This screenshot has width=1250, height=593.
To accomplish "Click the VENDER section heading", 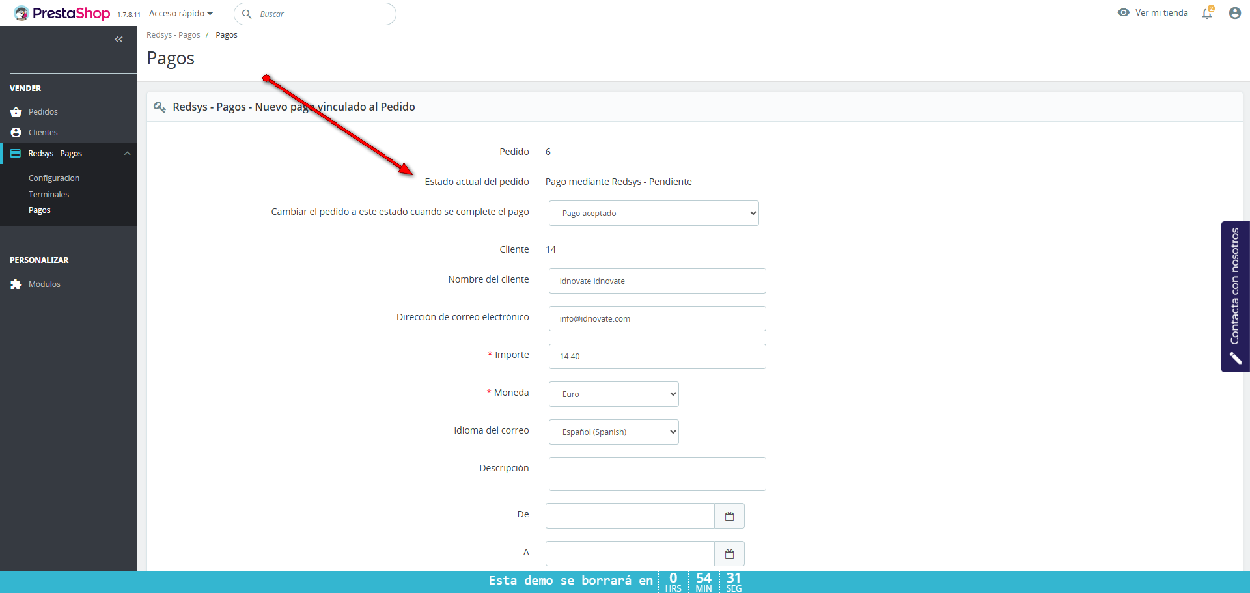I will click(x=25, y=89).
